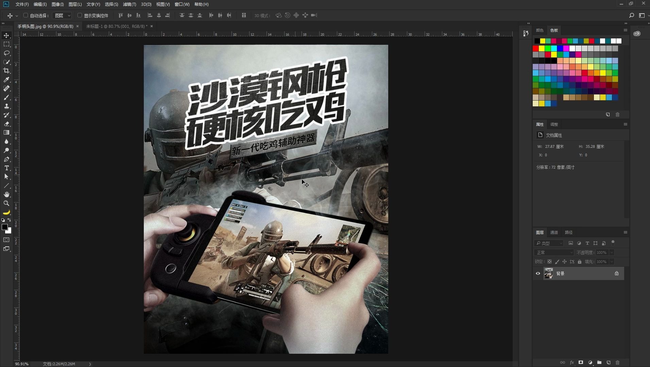Select the Path Selection tool
This screenshot has height=367, width=650.
pyautogui.click(x=6, y=177)
